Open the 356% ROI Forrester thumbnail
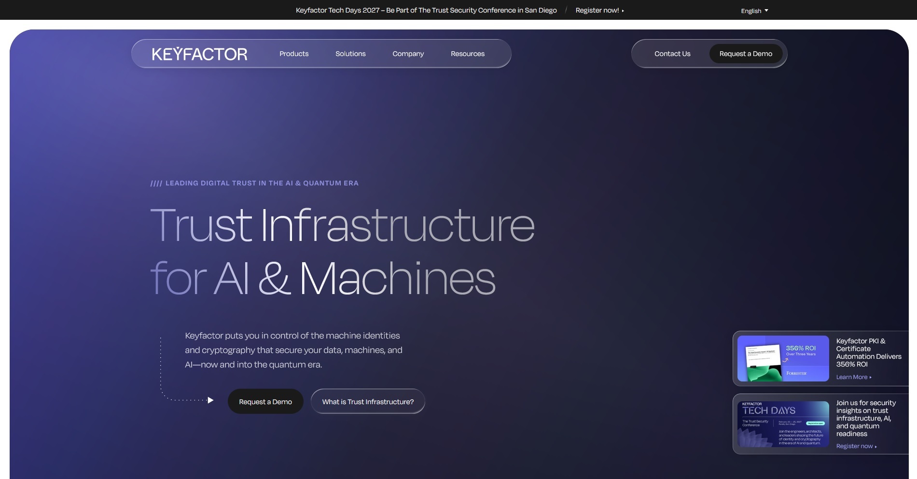The height and width of the screenshot is (479, 917). point(783,358)
